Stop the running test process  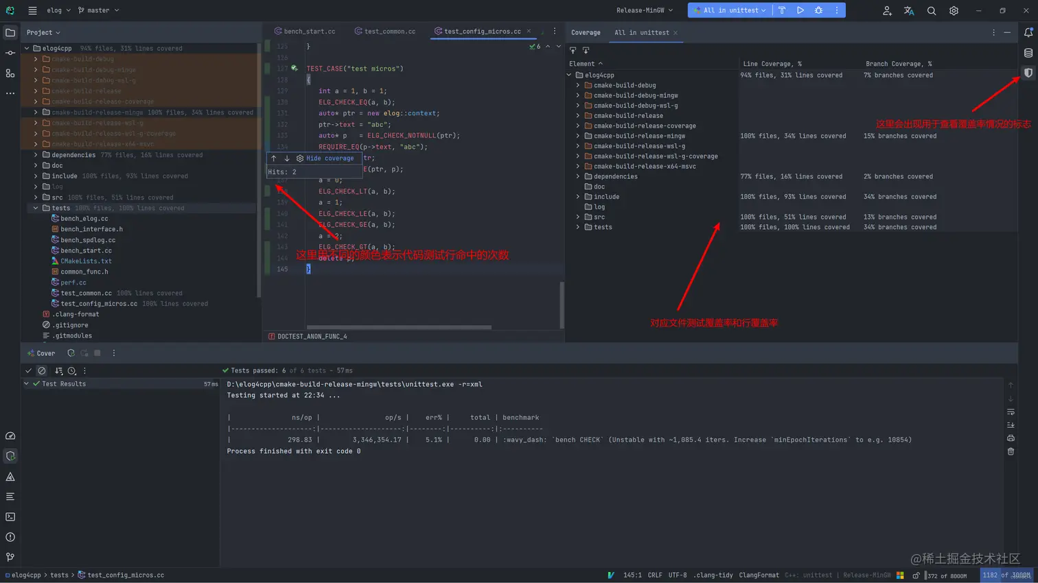[97, 353]
